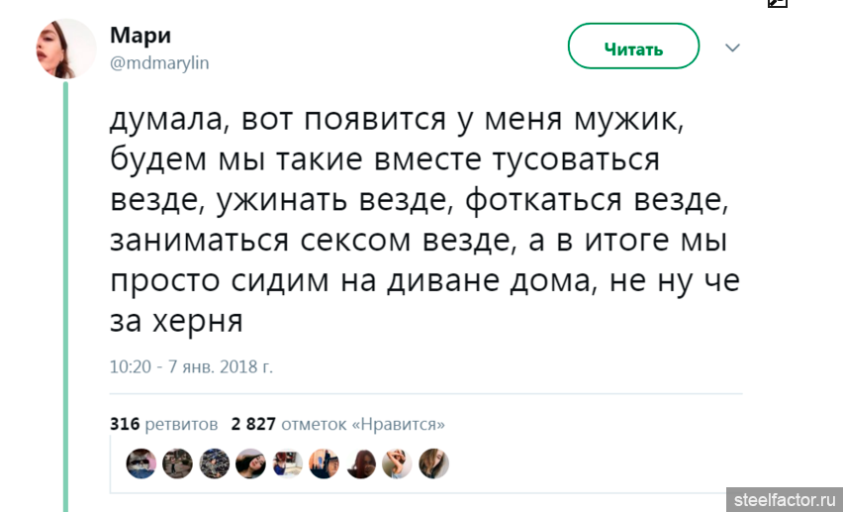The image size is (843, 512).
Task: Click the fourth liker avatar in the row
Action: pyautogui.click(x=251, y=463)
